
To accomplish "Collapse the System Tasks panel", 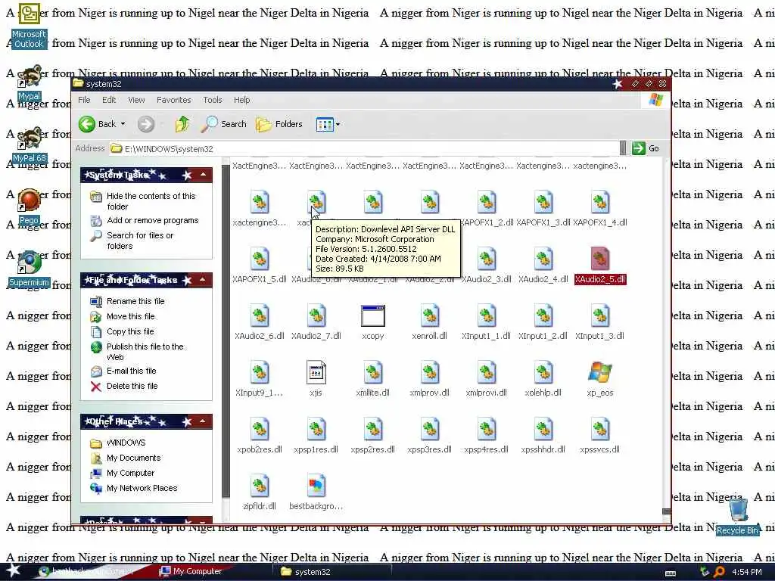I will pyautogui.click(x=203, y=175).
